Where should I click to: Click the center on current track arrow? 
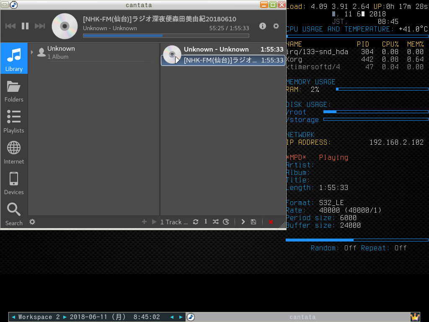pos(243,222)
